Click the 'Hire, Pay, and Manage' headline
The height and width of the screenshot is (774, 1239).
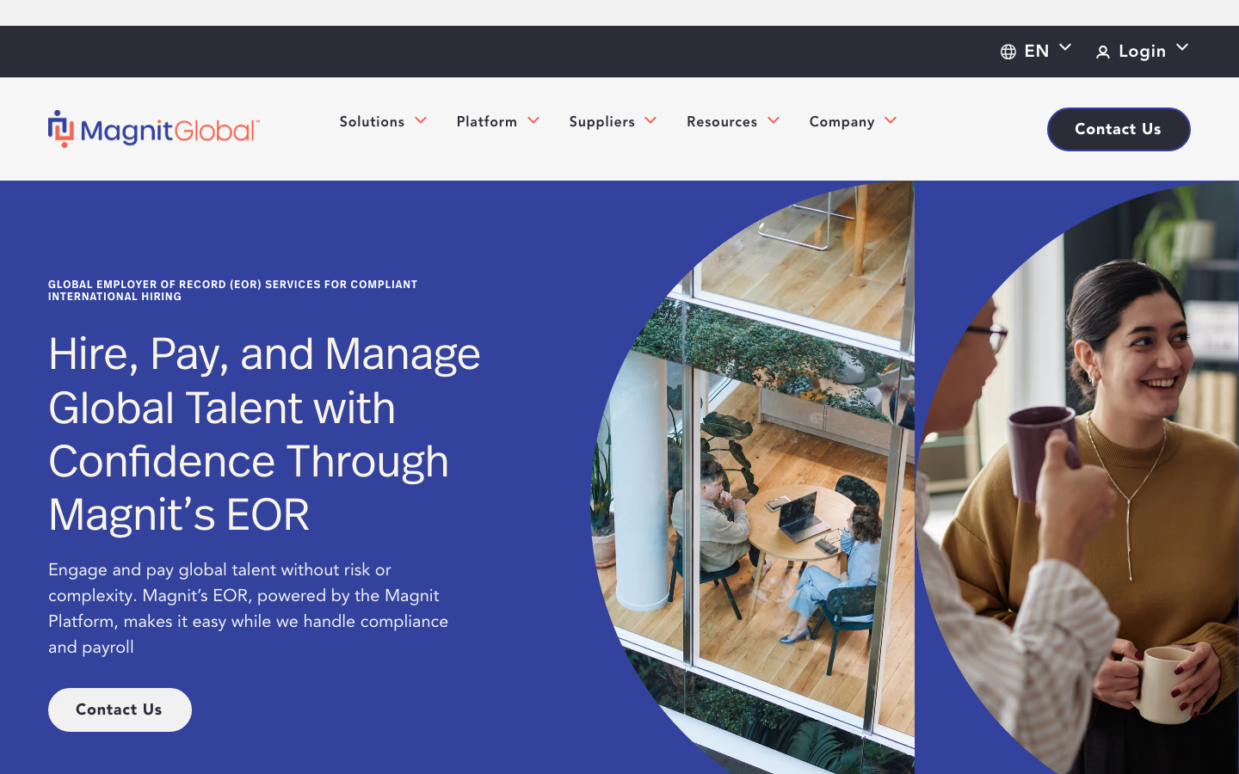[264, 434]
